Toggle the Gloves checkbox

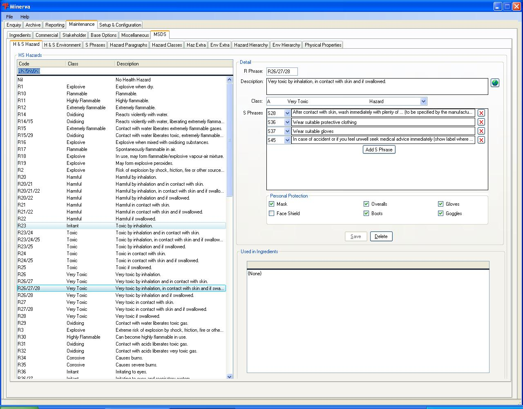tap(440, 204)
